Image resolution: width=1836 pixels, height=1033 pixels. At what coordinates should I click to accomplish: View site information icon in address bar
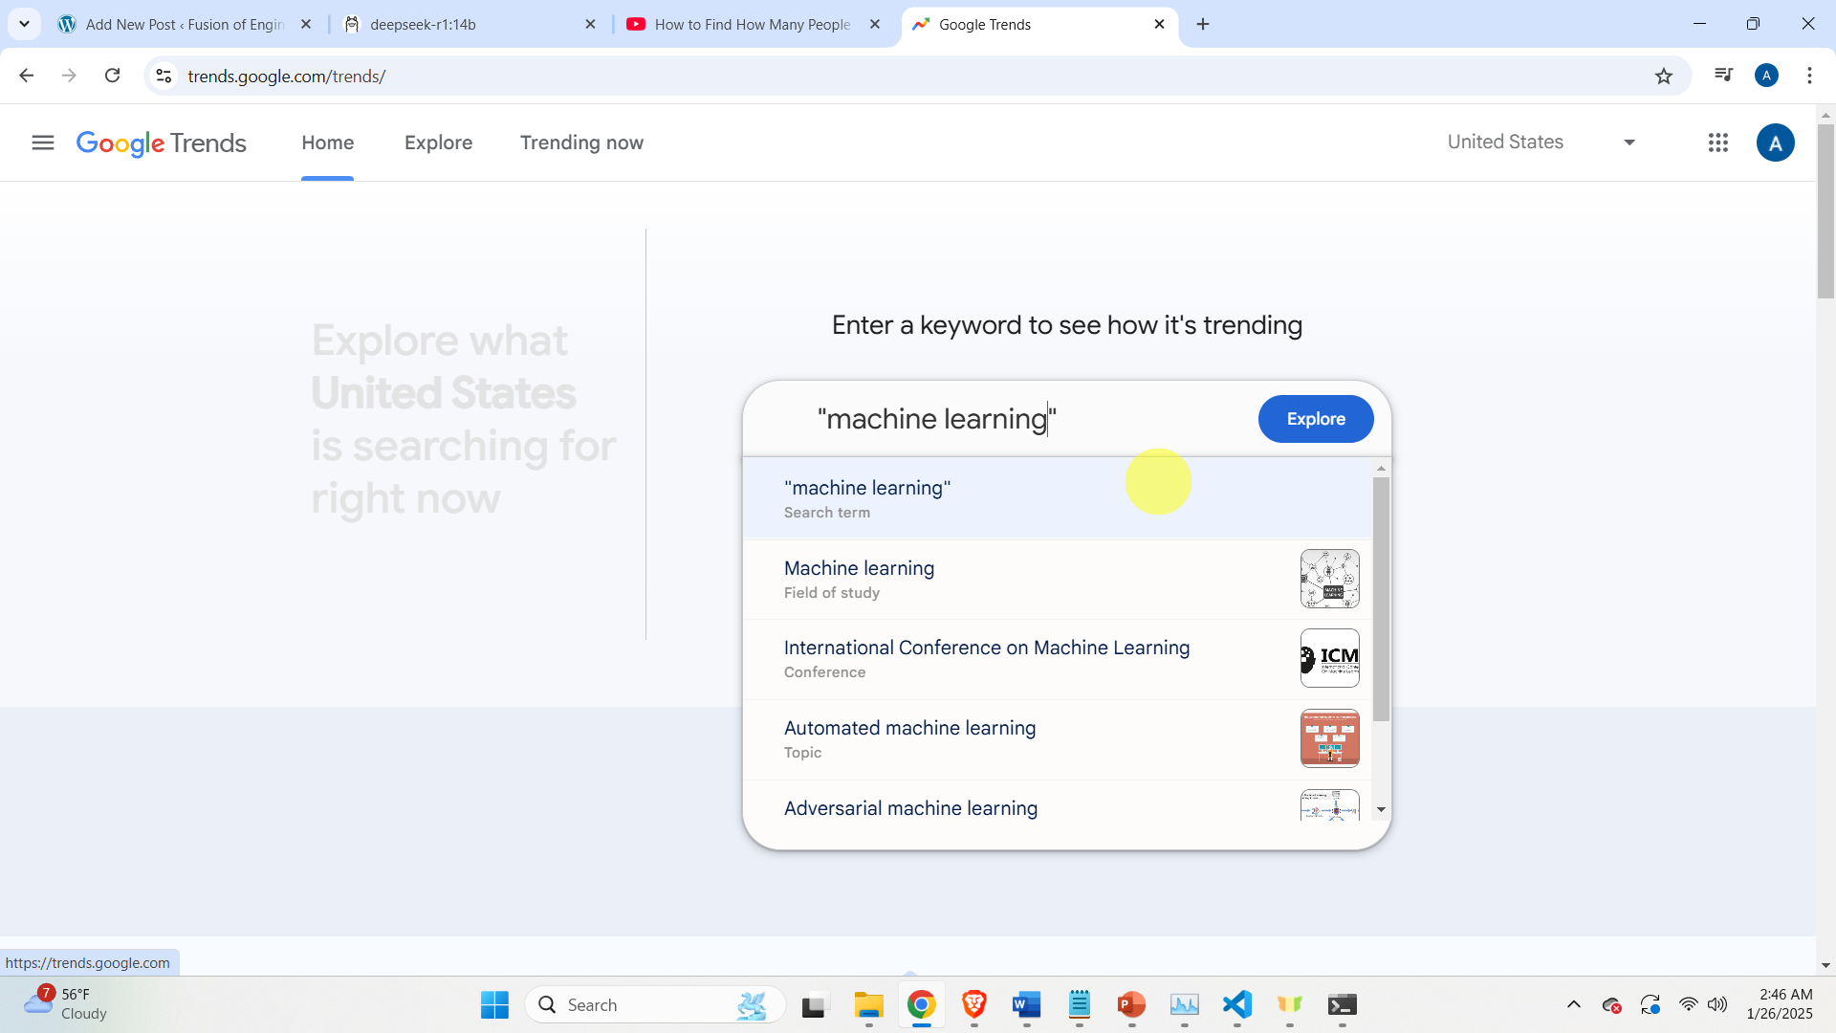tap(164, 76)
